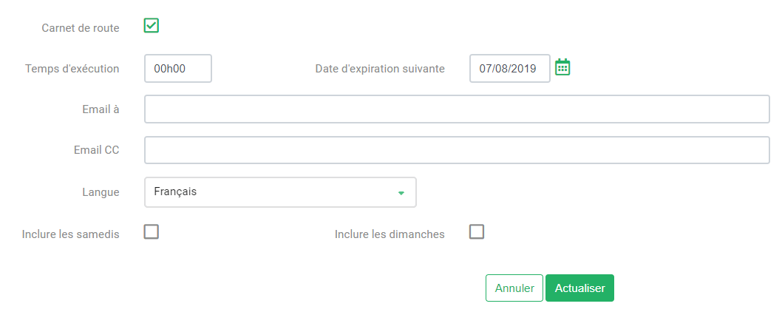Click the Email à label
The image size is (782, 312).
coord(101,109)
